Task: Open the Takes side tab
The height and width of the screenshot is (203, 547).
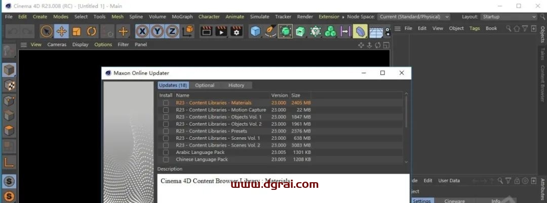Action: click(542, 53)
